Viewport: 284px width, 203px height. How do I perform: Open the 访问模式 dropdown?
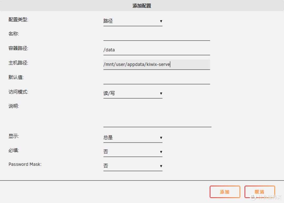[x=133, y=93]
